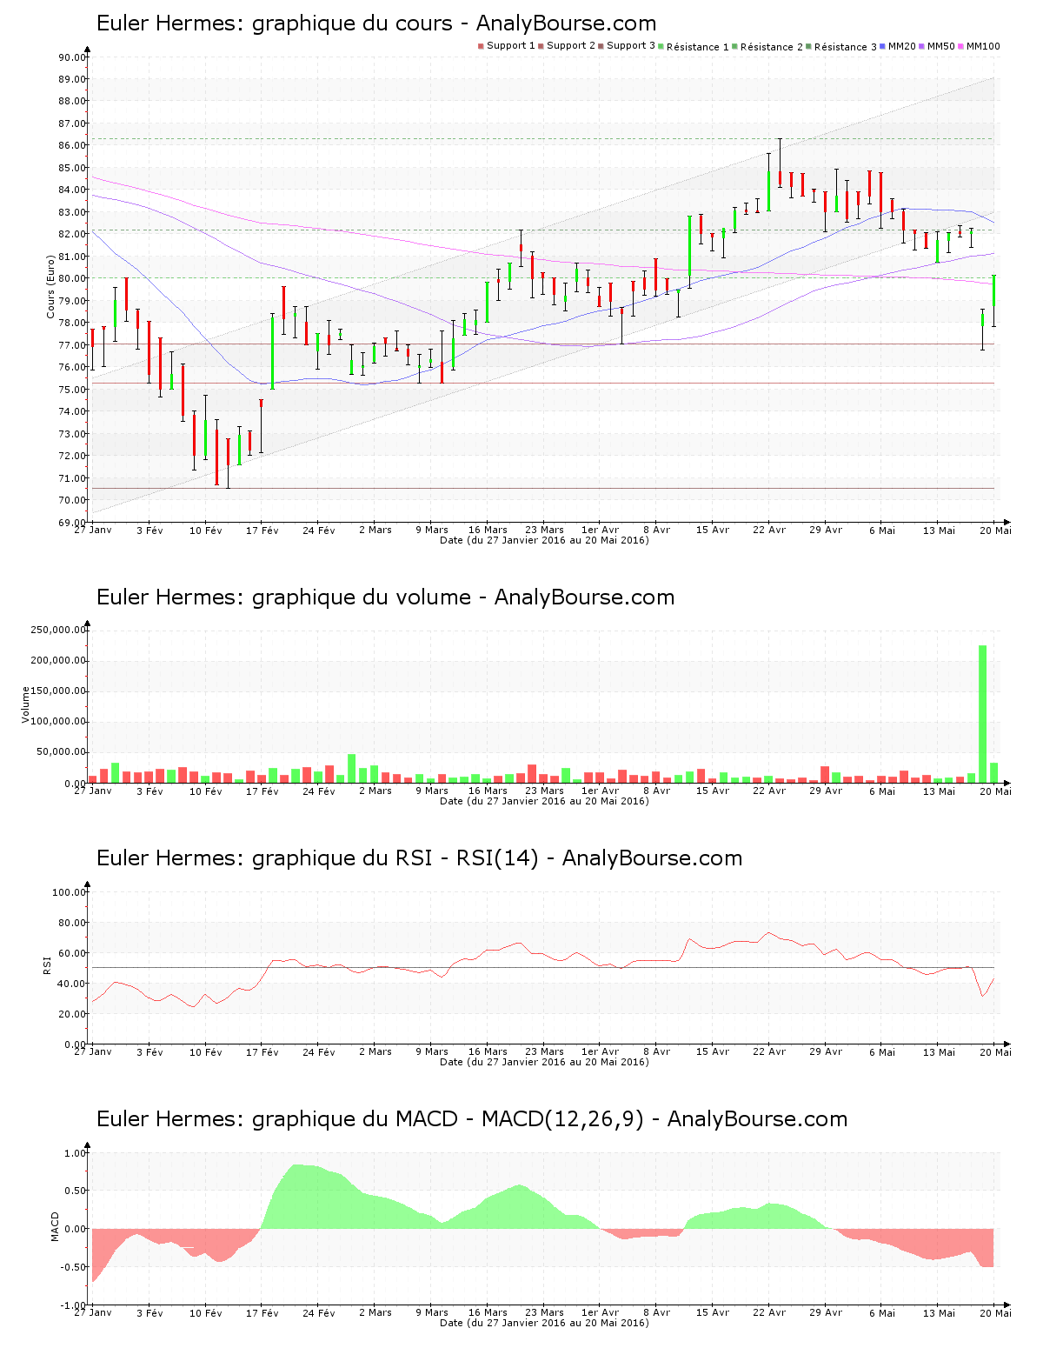Click the tallest green volume bar

tap(983, 714)
